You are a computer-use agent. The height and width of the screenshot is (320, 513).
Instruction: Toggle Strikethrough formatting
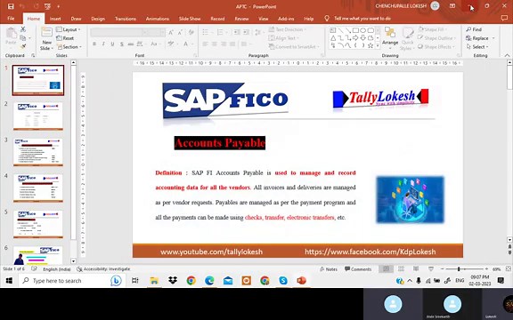[x=131, y=44]
